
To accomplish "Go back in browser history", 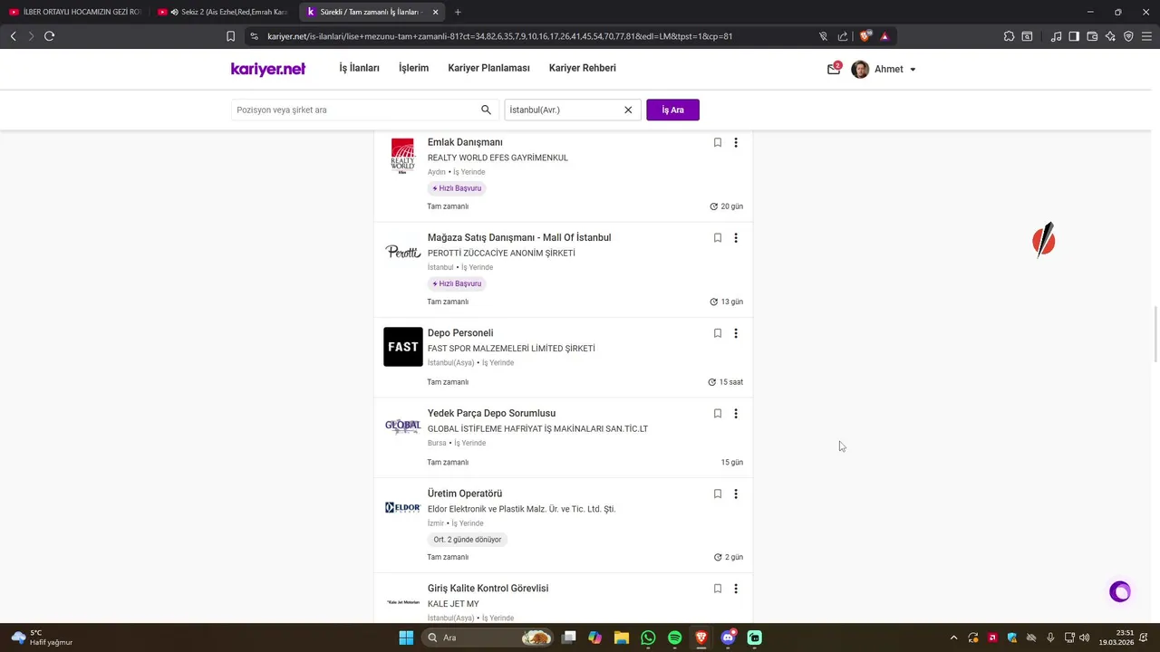I will [13, 36].
